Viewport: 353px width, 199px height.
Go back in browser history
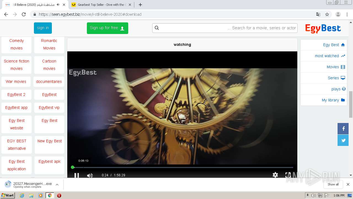6,14
